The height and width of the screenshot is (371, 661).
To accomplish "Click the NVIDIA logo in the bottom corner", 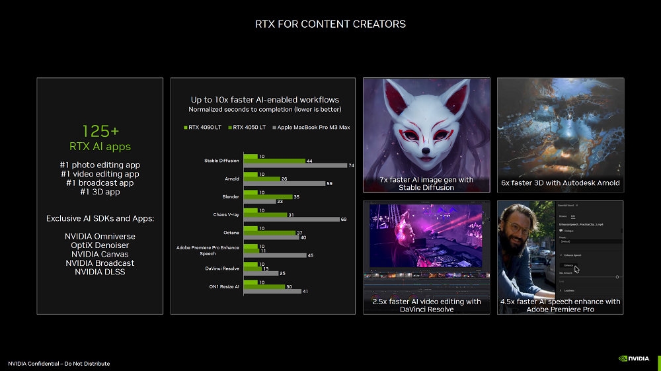I will tap(634, 358).
